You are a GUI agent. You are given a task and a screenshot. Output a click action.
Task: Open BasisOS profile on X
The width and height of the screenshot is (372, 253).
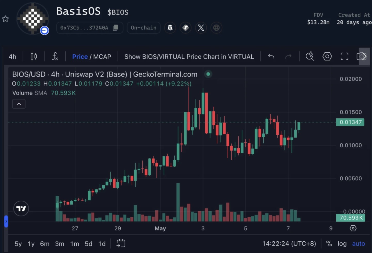pyautogui.click(x=201, y=28)
